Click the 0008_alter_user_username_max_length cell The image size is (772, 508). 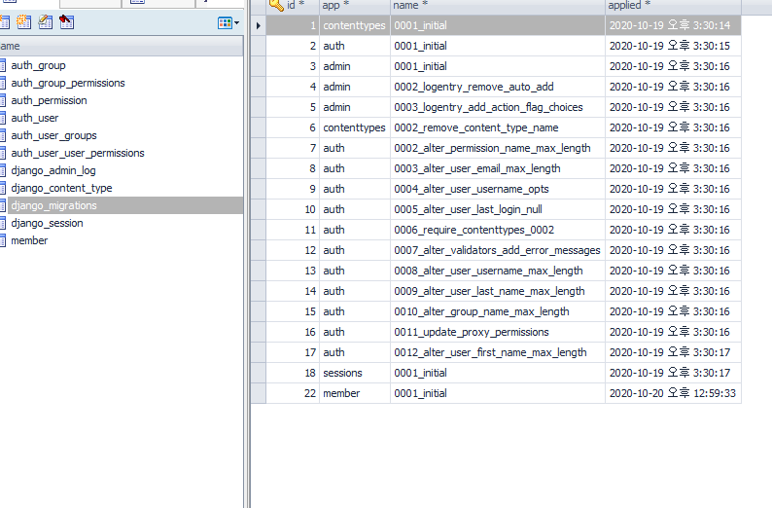[497, 271]
